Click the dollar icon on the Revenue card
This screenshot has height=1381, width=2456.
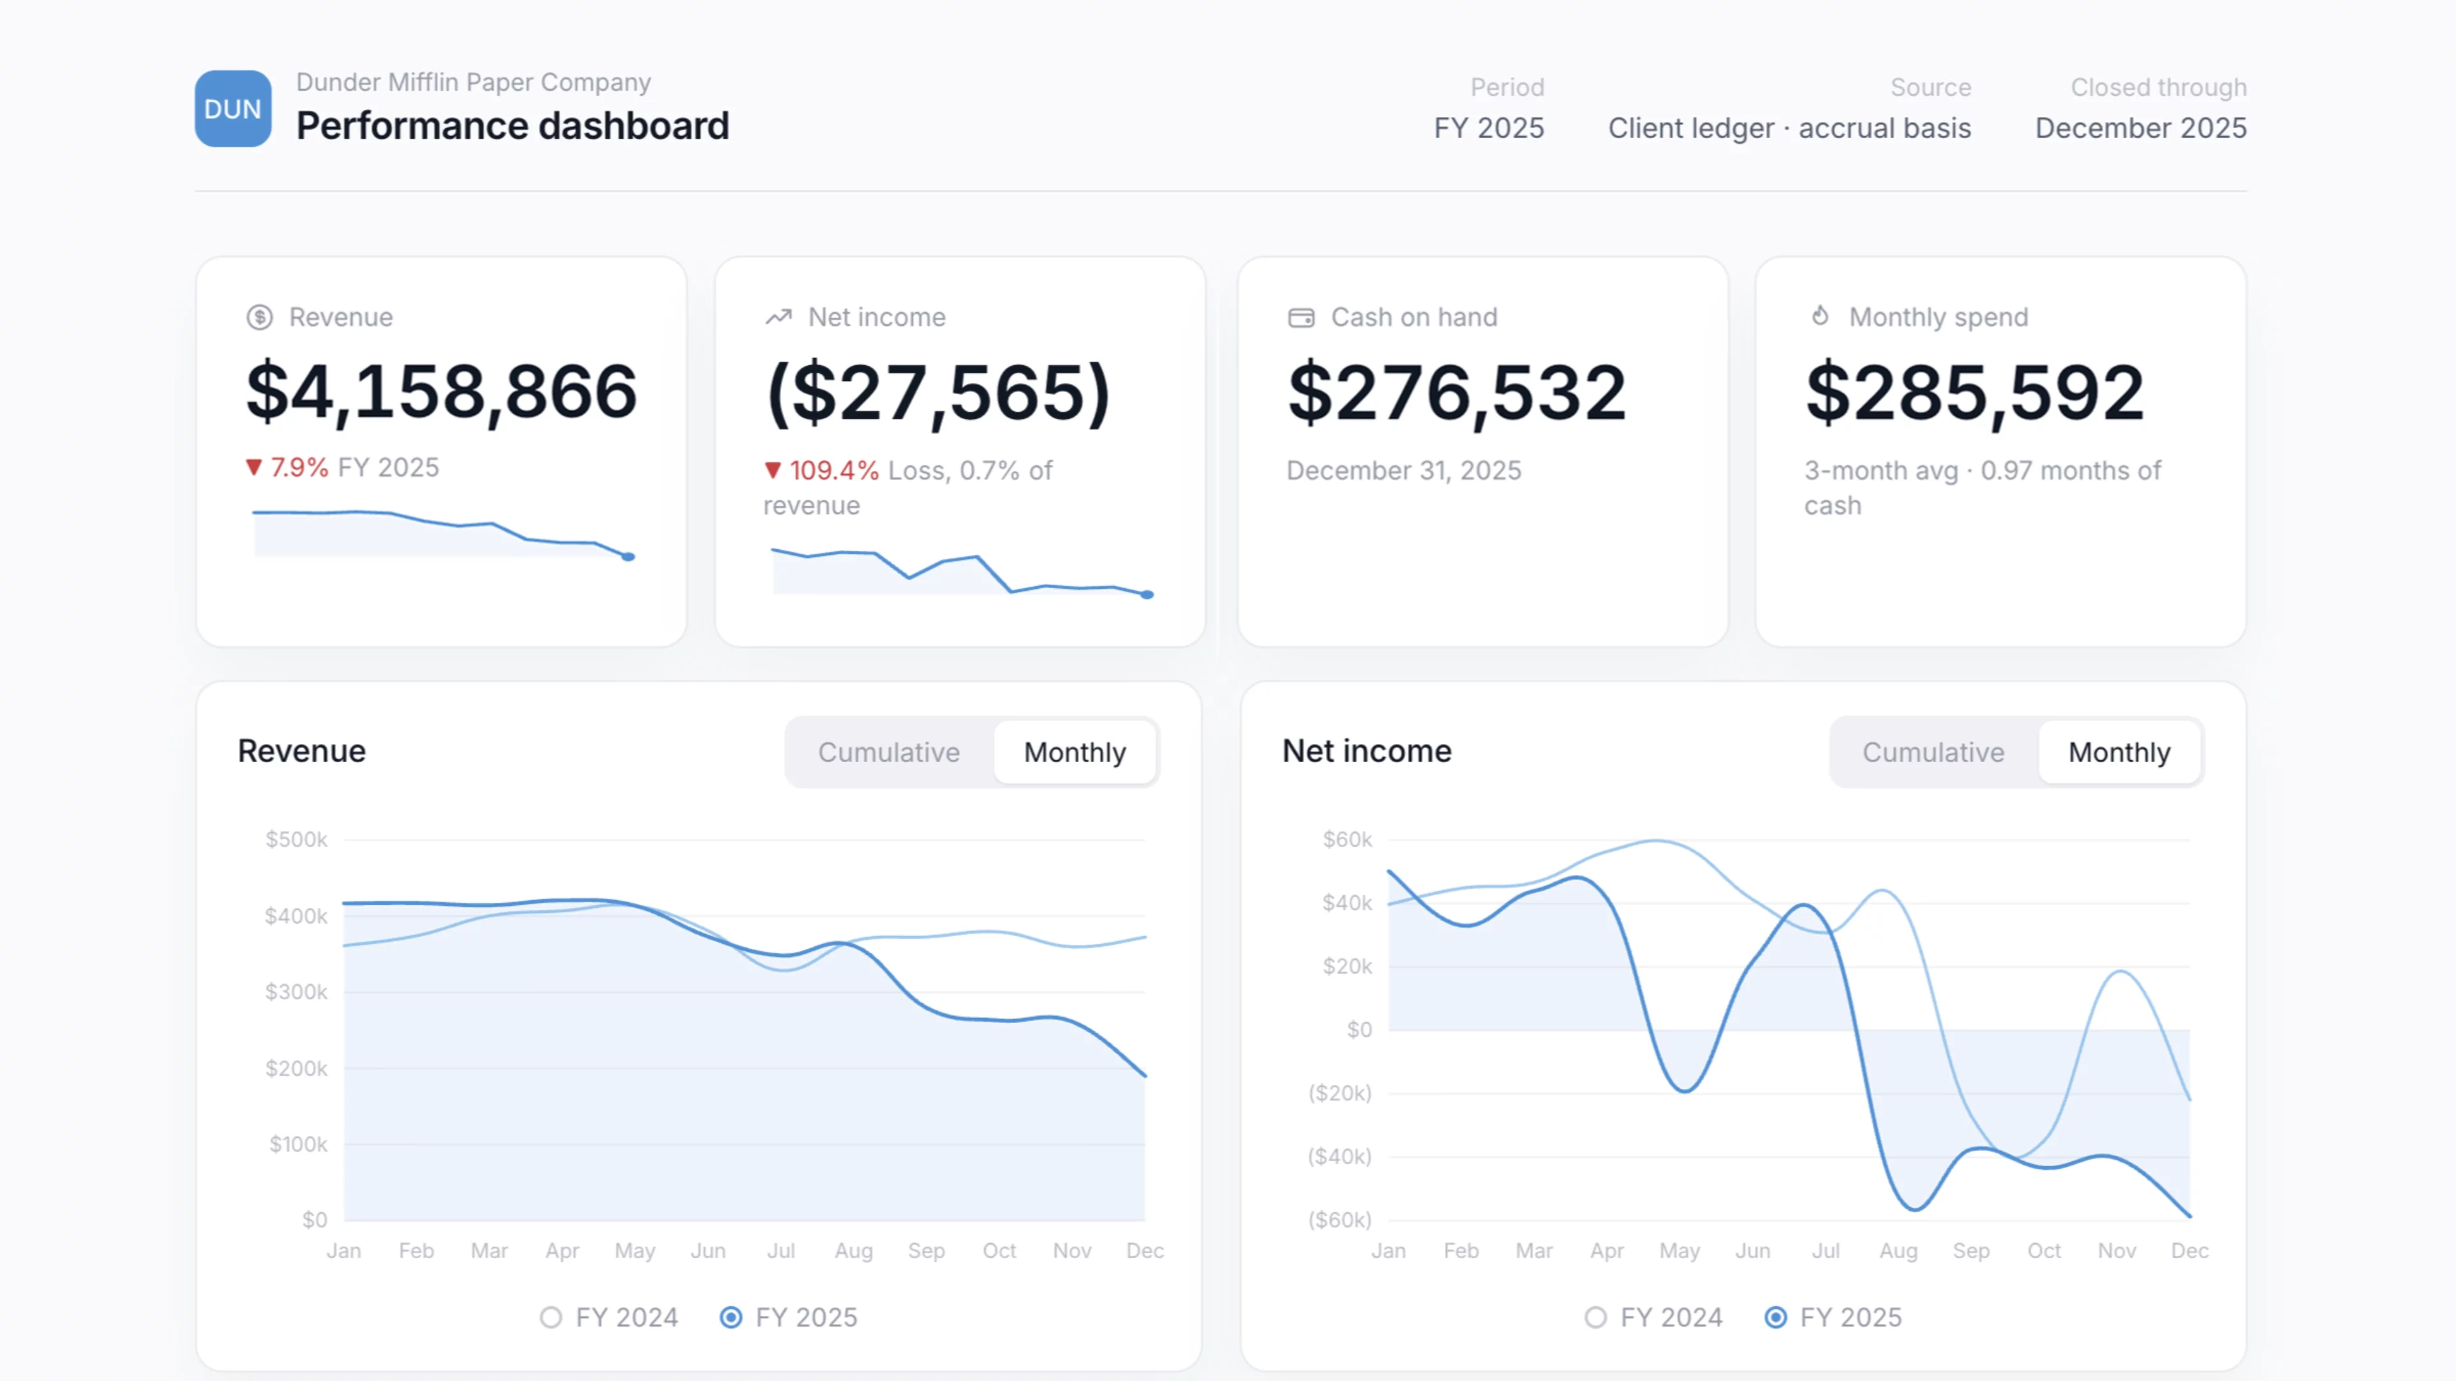(x=259, y=317)
